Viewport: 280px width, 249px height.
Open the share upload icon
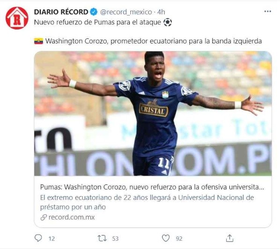point(229,238)
